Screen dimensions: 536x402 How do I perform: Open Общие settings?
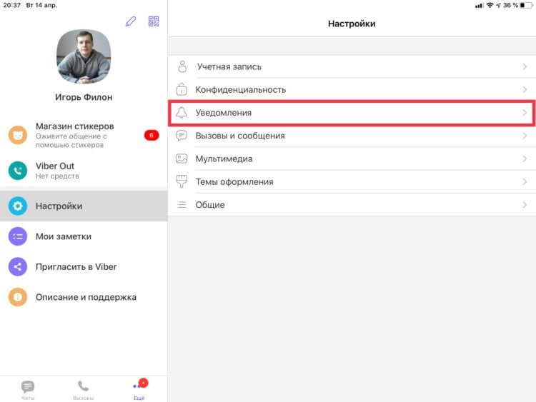coord(352,205)
